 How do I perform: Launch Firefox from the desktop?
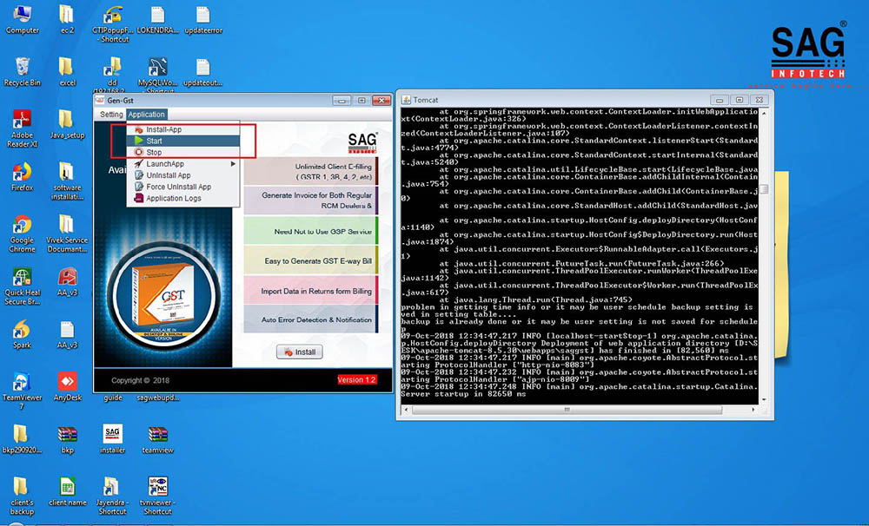22,172
